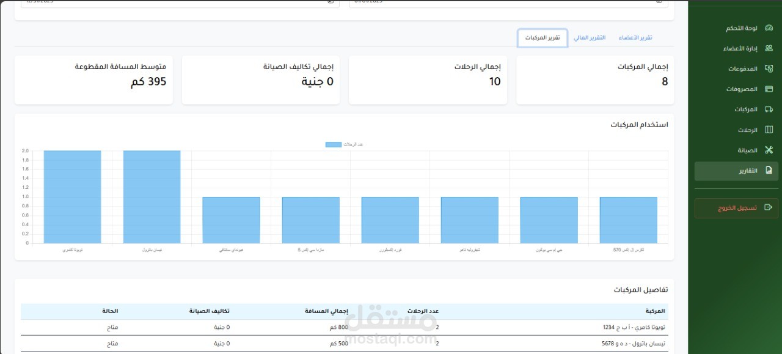The width and height of the screenshot is (782, 354).
Task: Click the تويوتا كامري chart bar
Action: [73, 197]
